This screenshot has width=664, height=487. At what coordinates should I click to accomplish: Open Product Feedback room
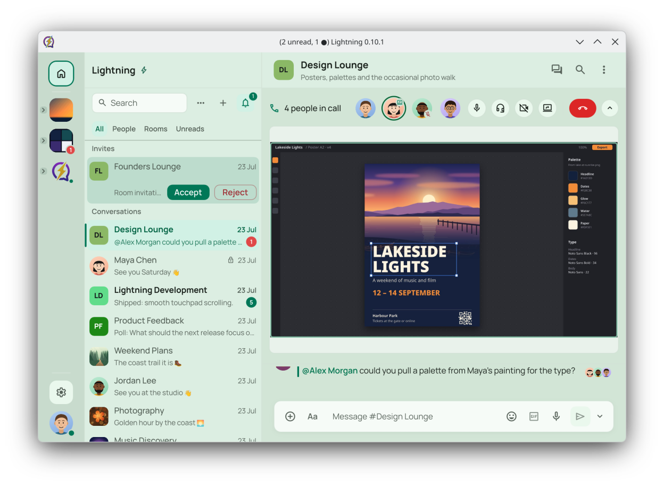pyautogui.click(x=173, y=326)
